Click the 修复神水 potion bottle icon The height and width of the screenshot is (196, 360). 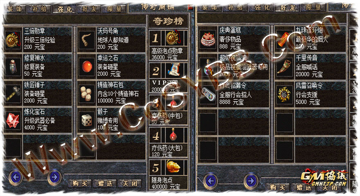coord(13,67)
